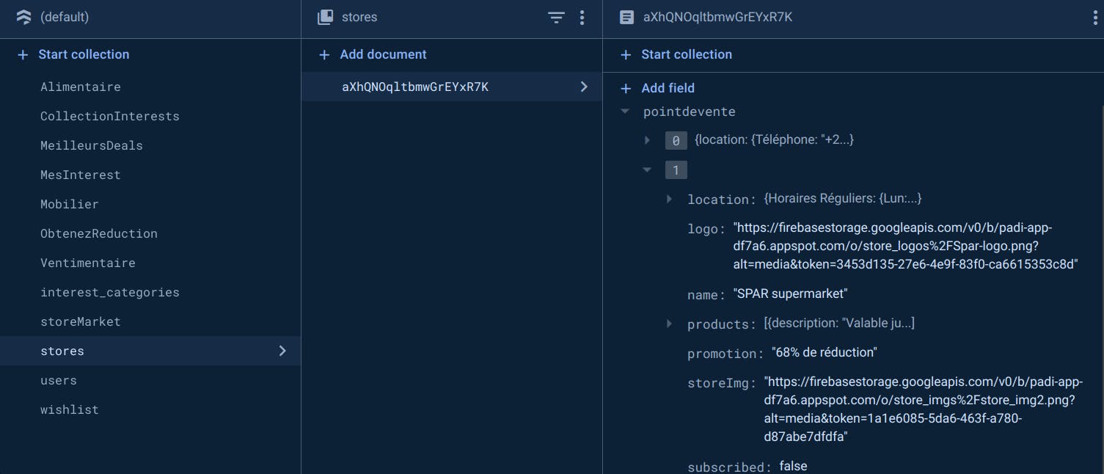This screenshot has height=474, width=1104.
Task: Click the Firestore database icon beside (default)
Action: [x=23, y=17]
